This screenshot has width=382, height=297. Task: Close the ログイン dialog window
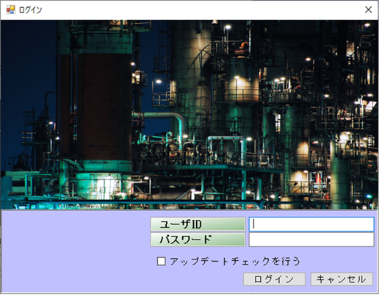pos(368,10)
